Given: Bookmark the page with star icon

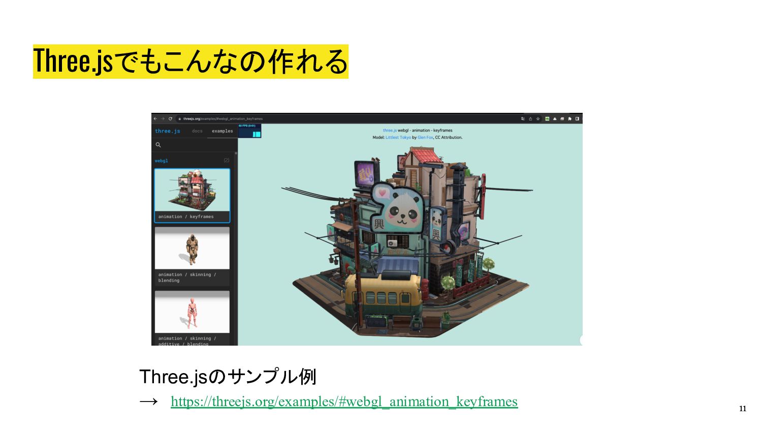Looking at the screenshot, I should (538, 118).
